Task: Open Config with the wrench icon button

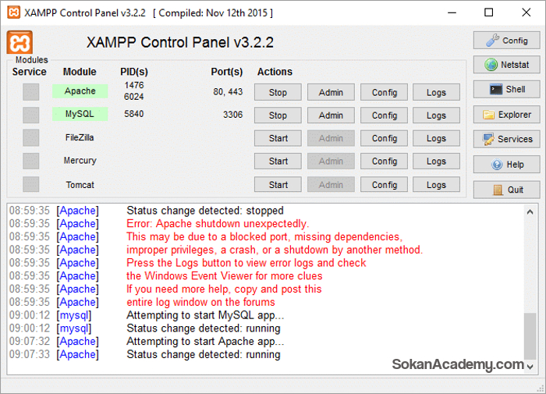Action: click(x=506, y=41)
